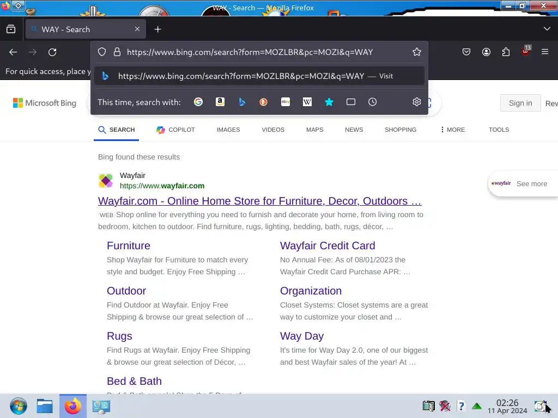Go back using the back arrow
Image resolution: width=558 pixels, height=418 pixels.
pos(13,52)
